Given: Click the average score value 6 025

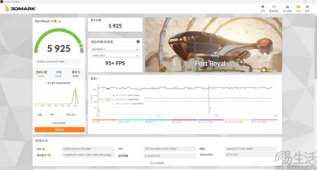Looking at the screenshot, I should pos(58,76).
